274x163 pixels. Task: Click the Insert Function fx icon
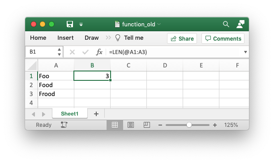click(99, 52)
